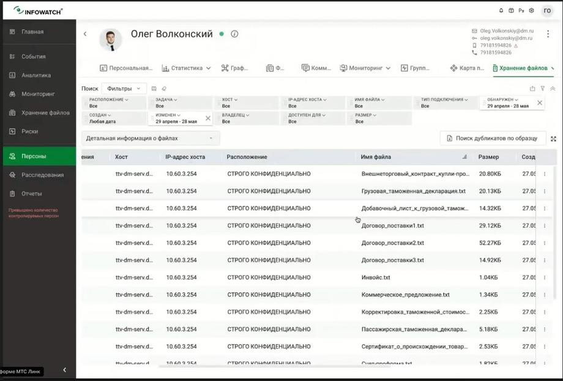The image size is (563, 381).
Task: Open row menu for Инвойс.txt
Action: 545,277
